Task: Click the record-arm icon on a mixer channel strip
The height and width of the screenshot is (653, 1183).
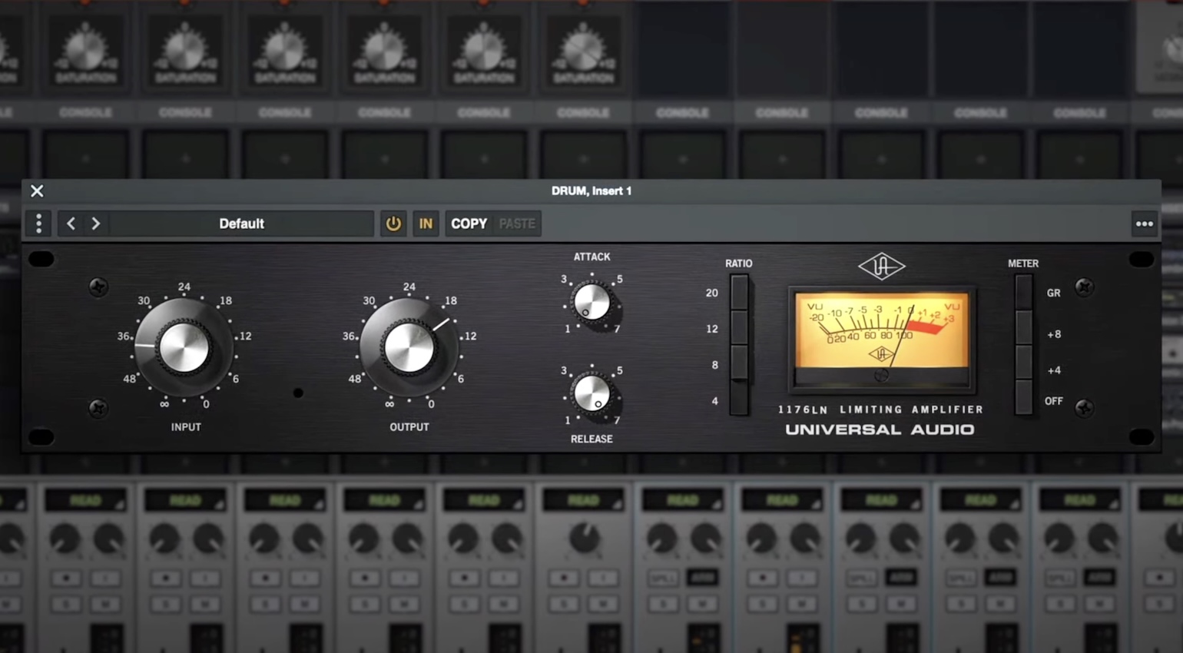Action: click(66, 578)
